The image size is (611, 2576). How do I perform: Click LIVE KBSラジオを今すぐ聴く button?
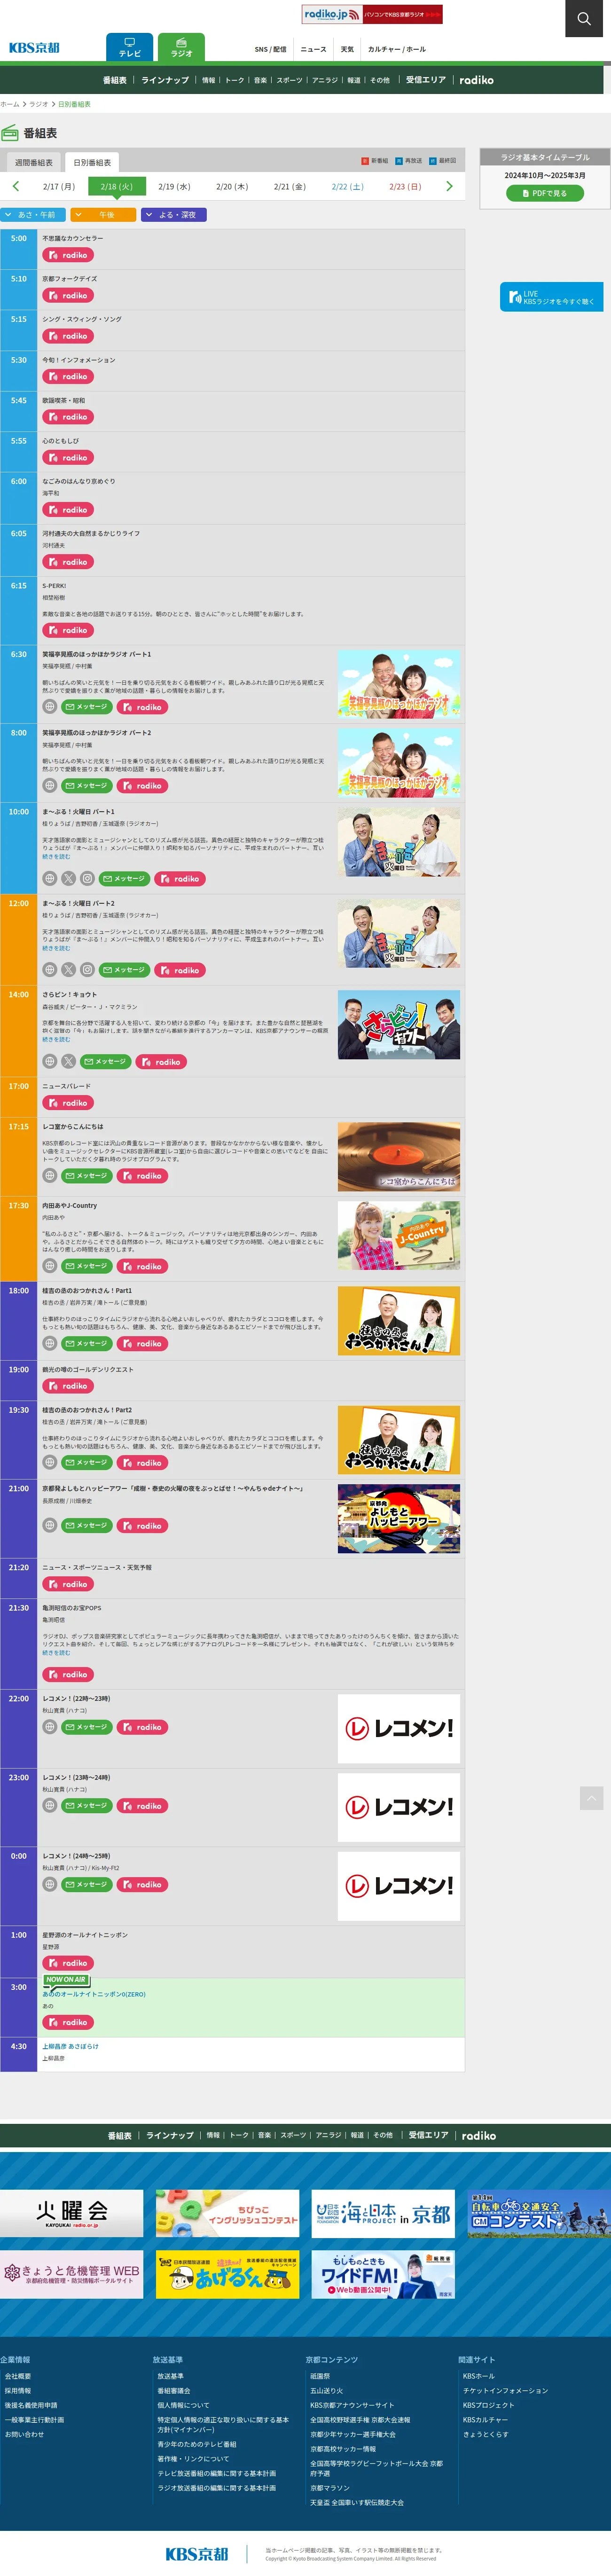click(551, 297)
